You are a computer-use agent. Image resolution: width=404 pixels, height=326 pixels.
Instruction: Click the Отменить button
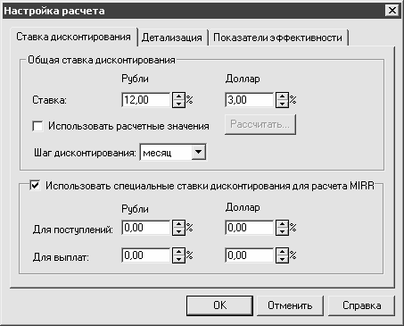290,305
